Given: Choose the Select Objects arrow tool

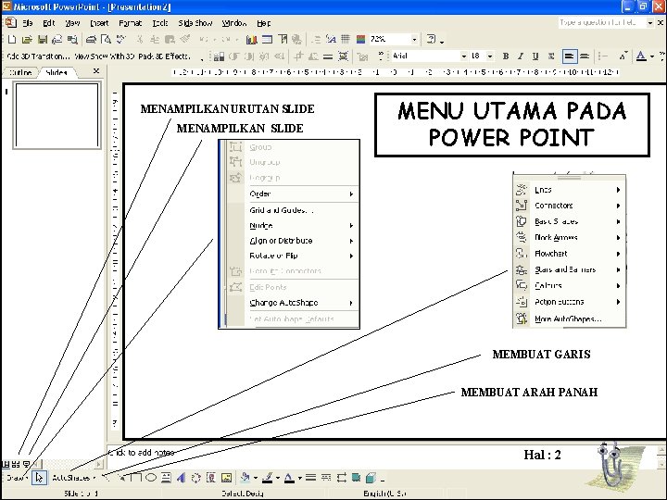Looking at the screenshot, I should click(x=40, y=478).
